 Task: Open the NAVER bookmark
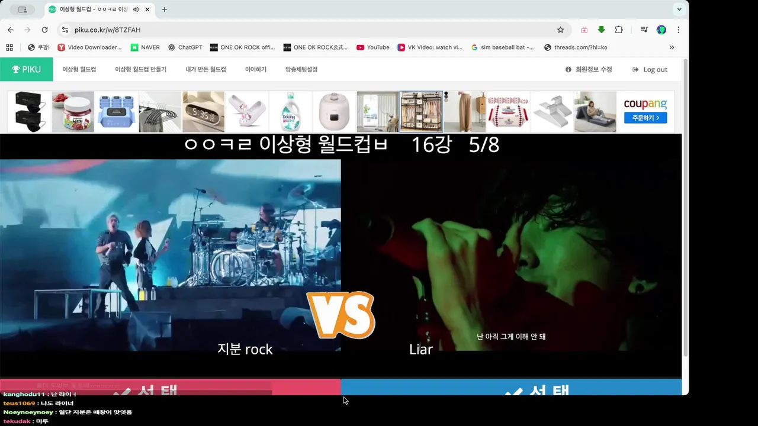145,47
